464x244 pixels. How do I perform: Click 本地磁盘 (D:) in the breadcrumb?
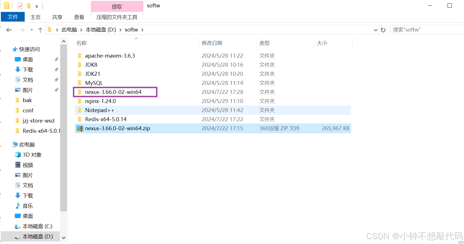[x=101, y=30]
